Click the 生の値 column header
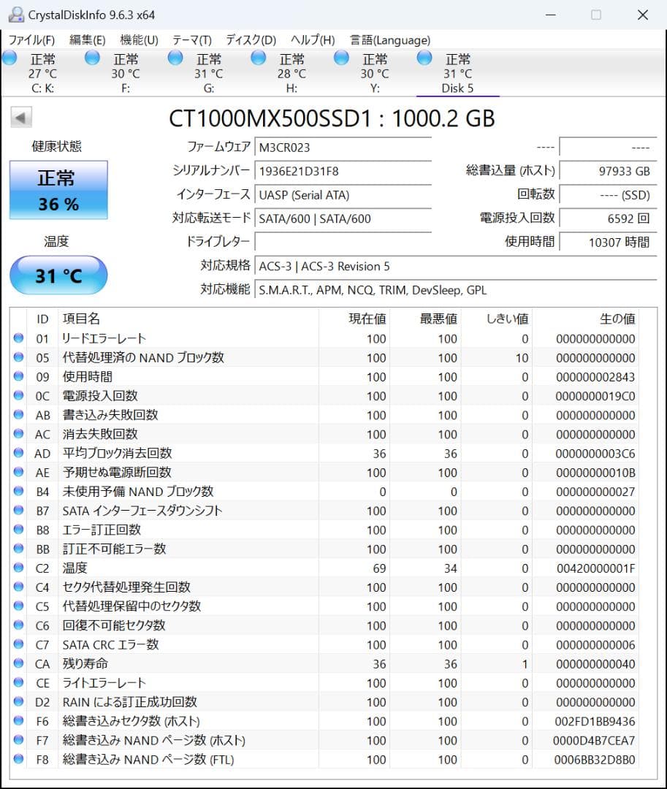 pyautogui.click(x=617, y=319)
